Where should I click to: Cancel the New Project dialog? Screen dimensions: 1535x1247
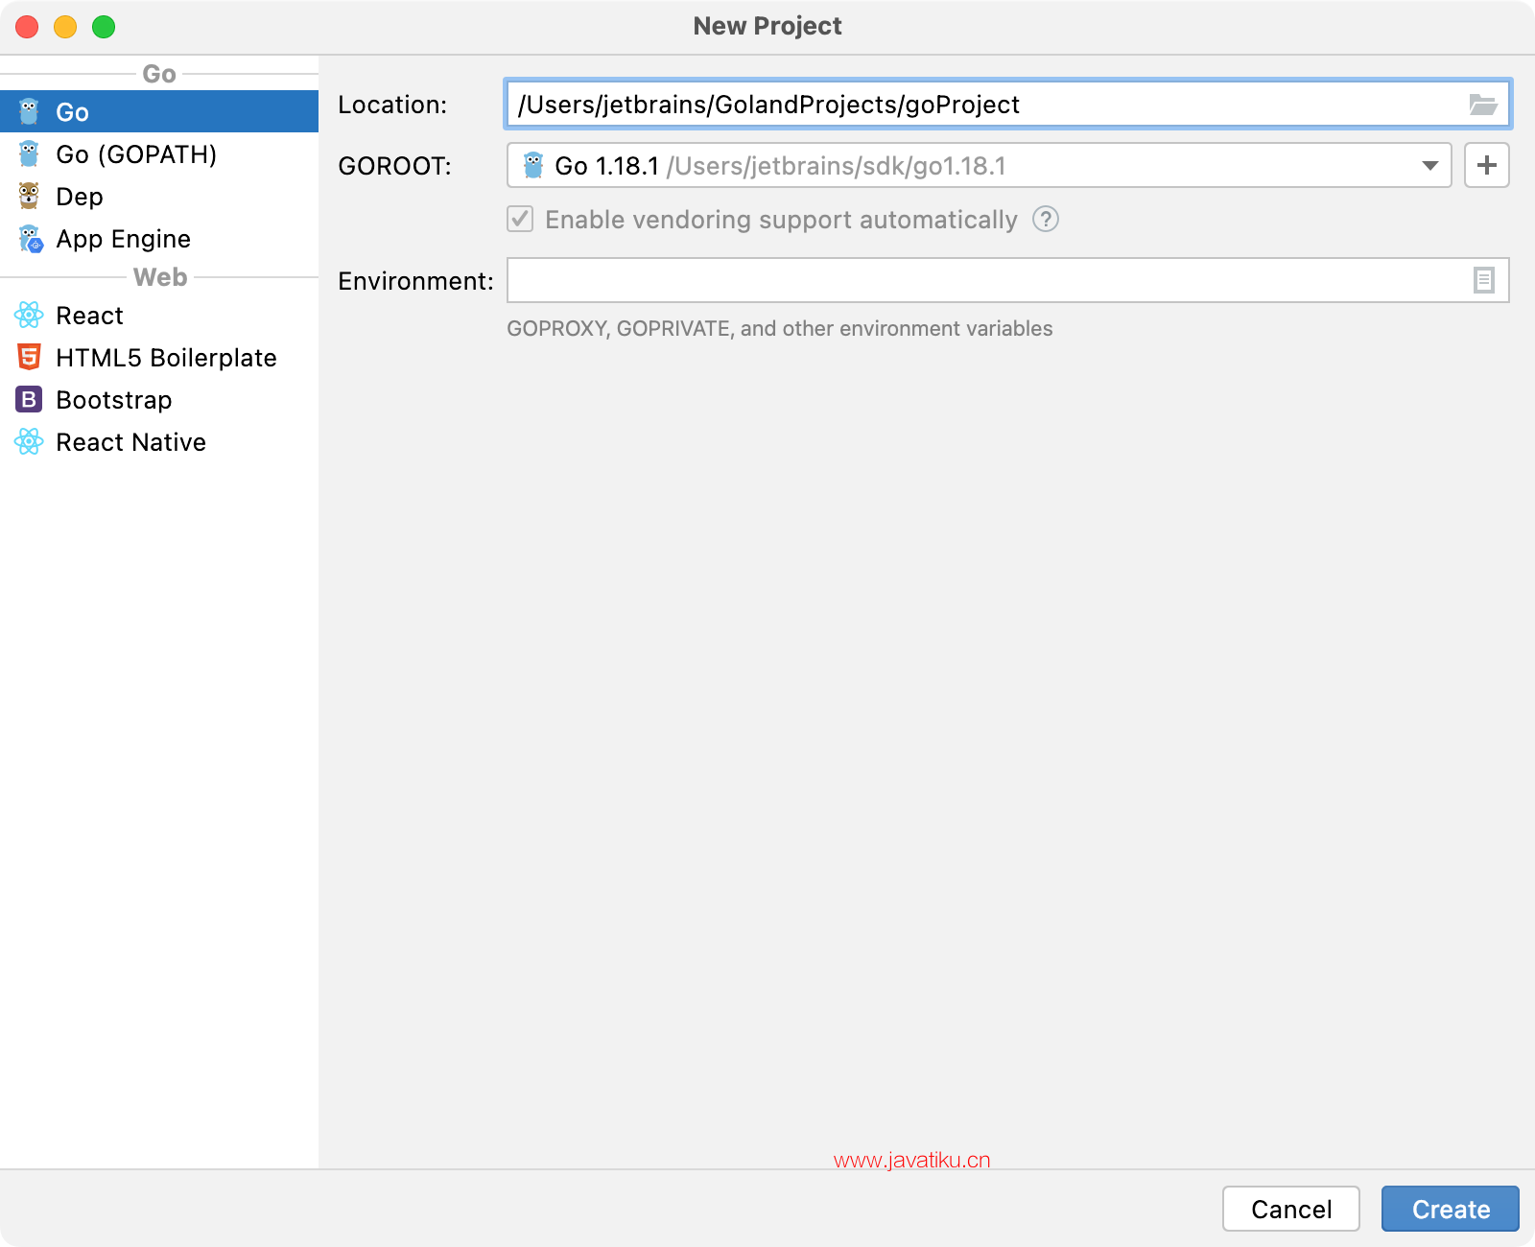(1290, 1209)
